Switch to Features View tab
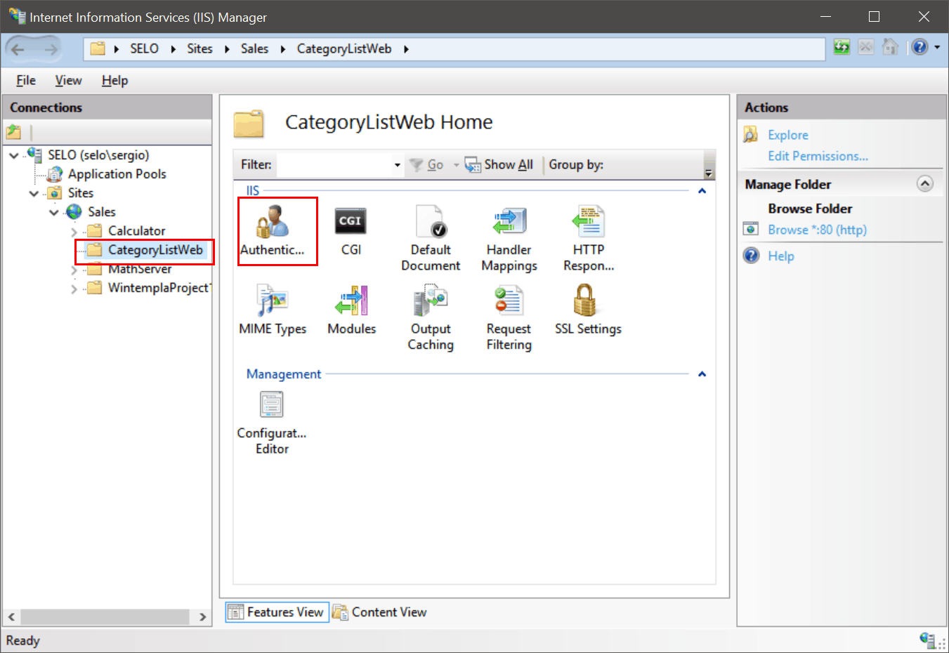 [x=277, y=612]
